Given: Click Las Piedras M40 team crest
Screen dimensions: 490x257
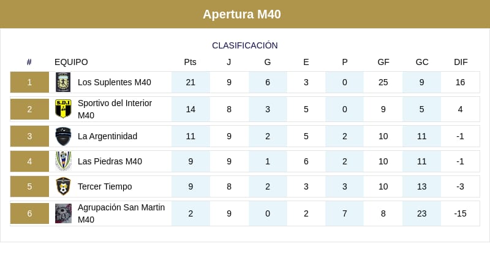Looking at the screenshot, I should coord(63,161).
